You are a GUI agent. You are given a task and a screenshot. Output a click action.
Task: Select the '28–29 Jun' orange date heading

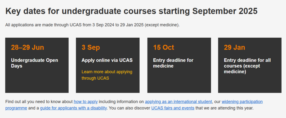click(x=28, y=47)
